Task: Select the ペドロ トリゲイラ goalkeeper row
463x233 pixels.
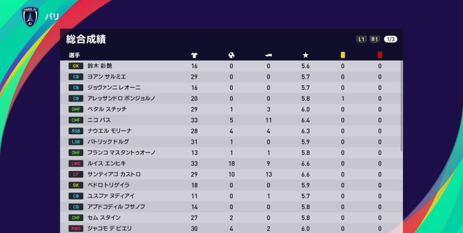Action: click(x=231, y=185)
